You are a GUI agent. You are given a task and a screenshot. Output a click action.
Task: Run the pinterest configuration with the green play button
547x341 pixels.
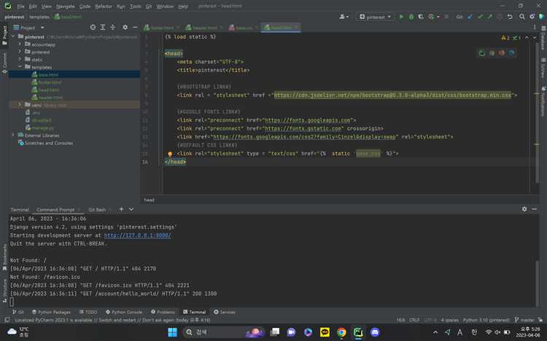401,17
